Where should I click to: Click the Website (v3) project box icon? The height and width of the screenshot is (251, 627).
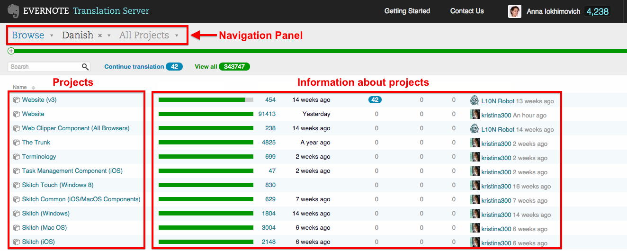pos(17,100)
